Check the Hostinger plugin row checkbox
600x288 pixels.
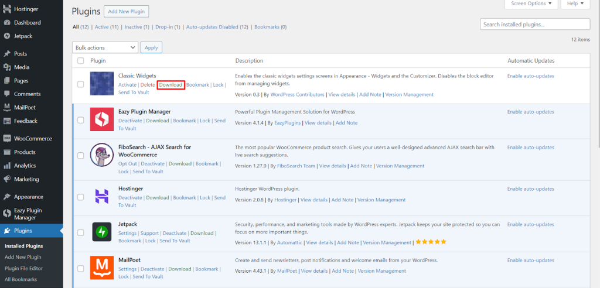point(81,197)
